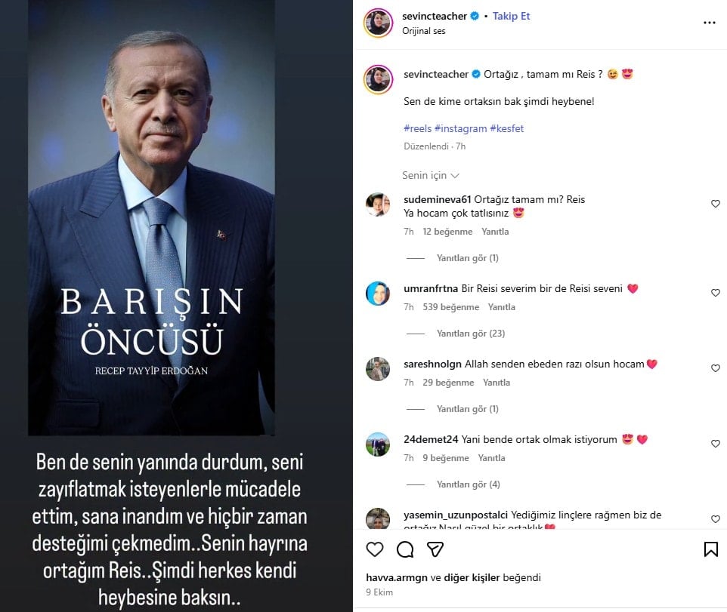Reply to sareshnolgn's comment via Yanıtla
The image size is (727, 612).
497,383
